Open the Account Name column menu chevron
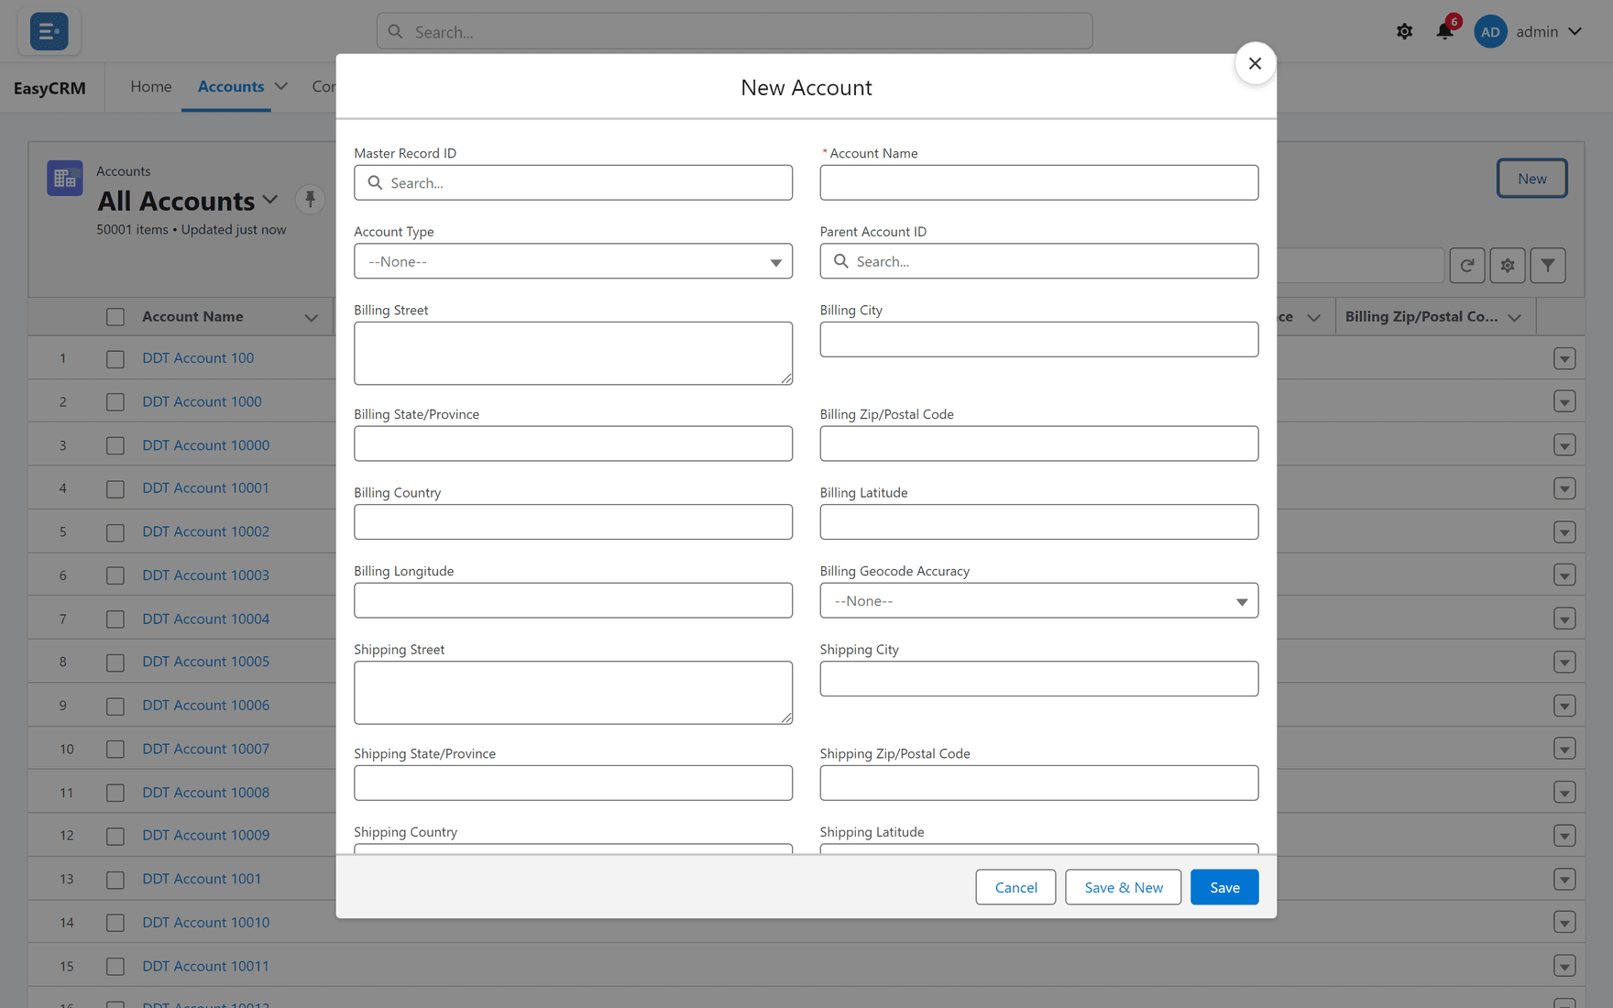Image resolution: width=1613 pixels, height=1008 pixels. [312, 317]
